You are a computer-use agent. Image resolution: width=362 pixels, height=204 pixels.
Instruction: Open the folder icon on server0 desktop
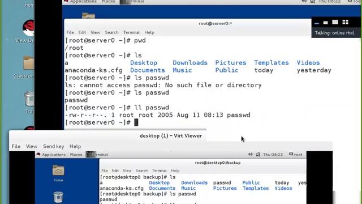coord(88,16)
